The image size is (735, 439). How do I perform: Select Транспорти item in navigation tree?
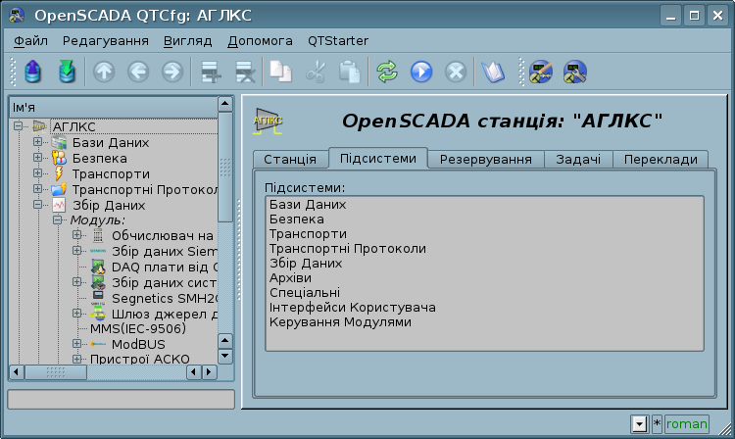coord(111,174)
